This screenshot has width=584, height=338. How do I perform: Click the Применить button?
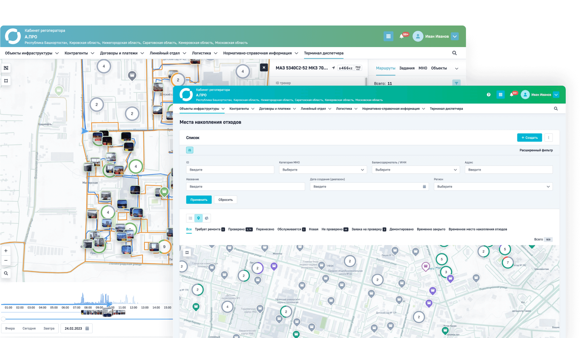[199, 200]
